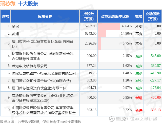162x124 pixels.
Task: Click change value -545.00
Action: tap(155, 56)
